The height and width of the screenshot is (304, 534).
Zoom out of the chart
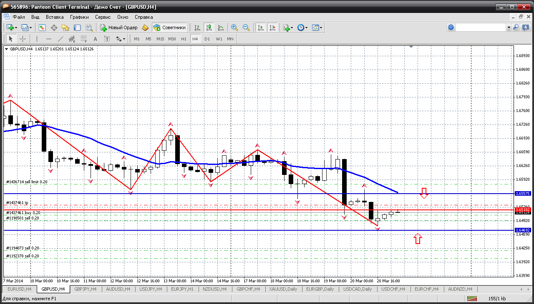pos(246,27)
